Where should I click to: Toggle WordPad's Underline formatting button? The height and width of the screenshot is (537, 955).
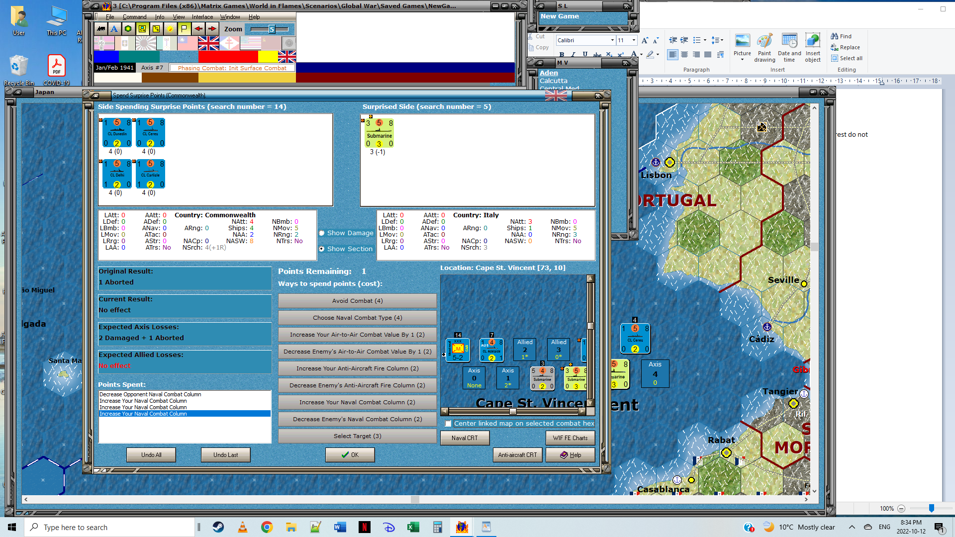point(585,54)
